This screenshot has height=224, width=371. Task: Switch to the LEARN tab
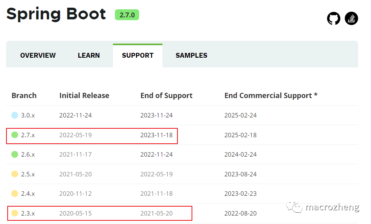click(89, 55)
